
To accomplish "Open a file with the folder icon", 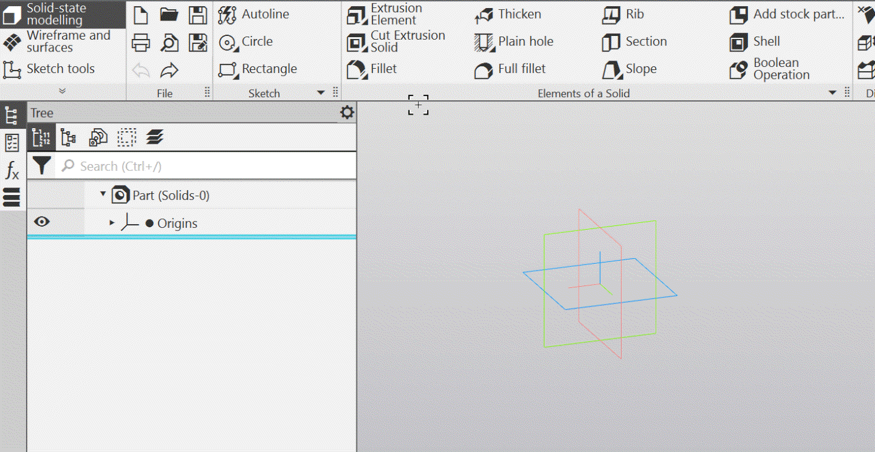I will pos(169,15).
